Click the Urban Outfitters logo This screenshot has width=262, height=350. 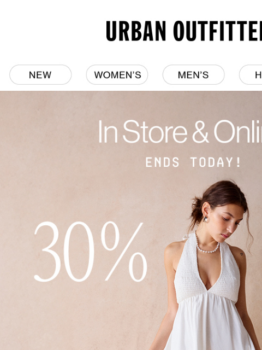(184, 31)
